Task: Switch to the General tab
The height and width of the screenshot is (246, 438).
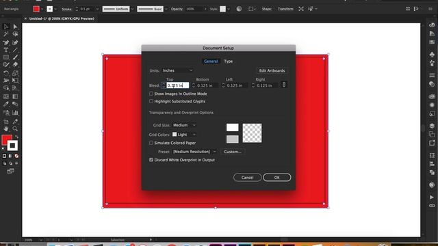Action: [211, 61]
